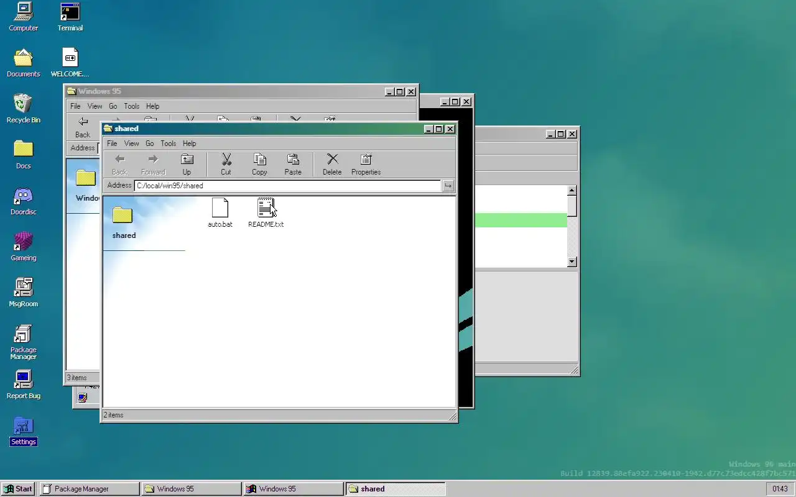
Task: Go Up one folder in shared window
Action: [187, 165]
